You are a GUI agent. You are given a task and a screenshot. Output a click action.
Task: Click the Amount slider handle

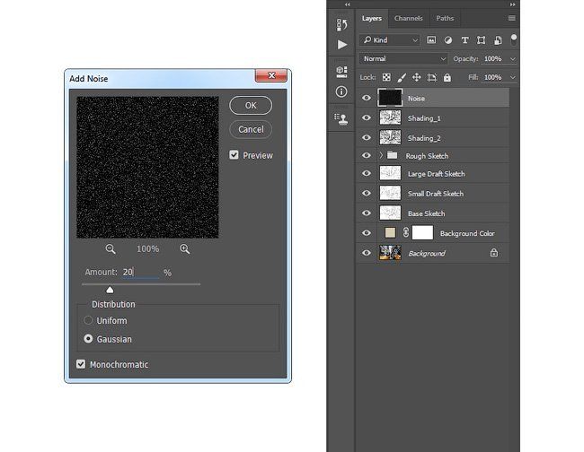coord(110,290)
